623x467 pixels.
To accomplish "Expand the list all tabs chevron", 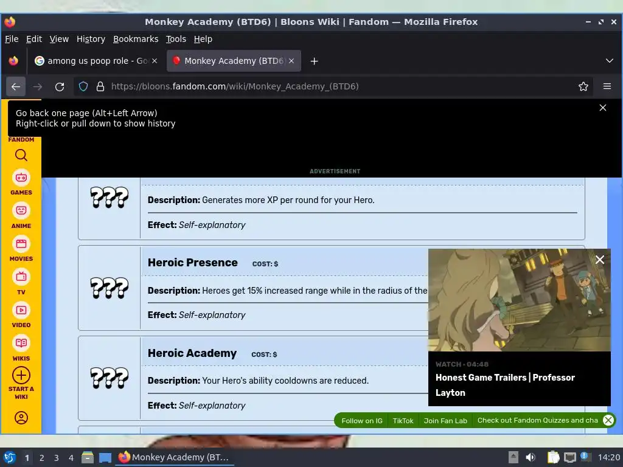I will pyautogui.click(x=609, y=61).
